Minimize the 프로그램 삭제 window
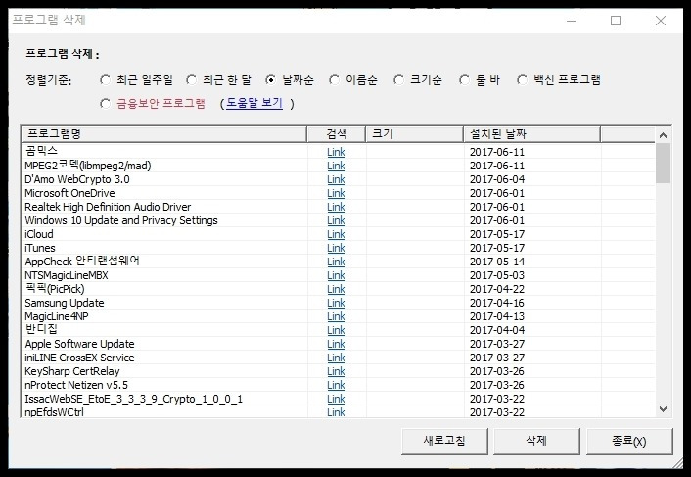The width and height of the screenshot is (691, 477). coord(572,21)
